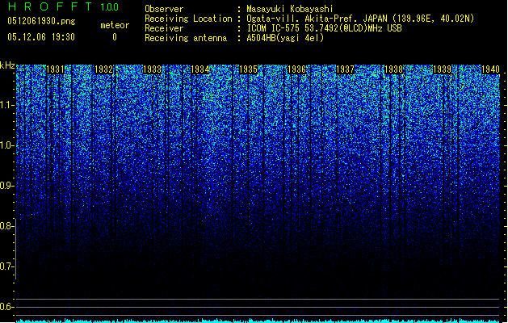Click the Observer field label

click(164, 9)
